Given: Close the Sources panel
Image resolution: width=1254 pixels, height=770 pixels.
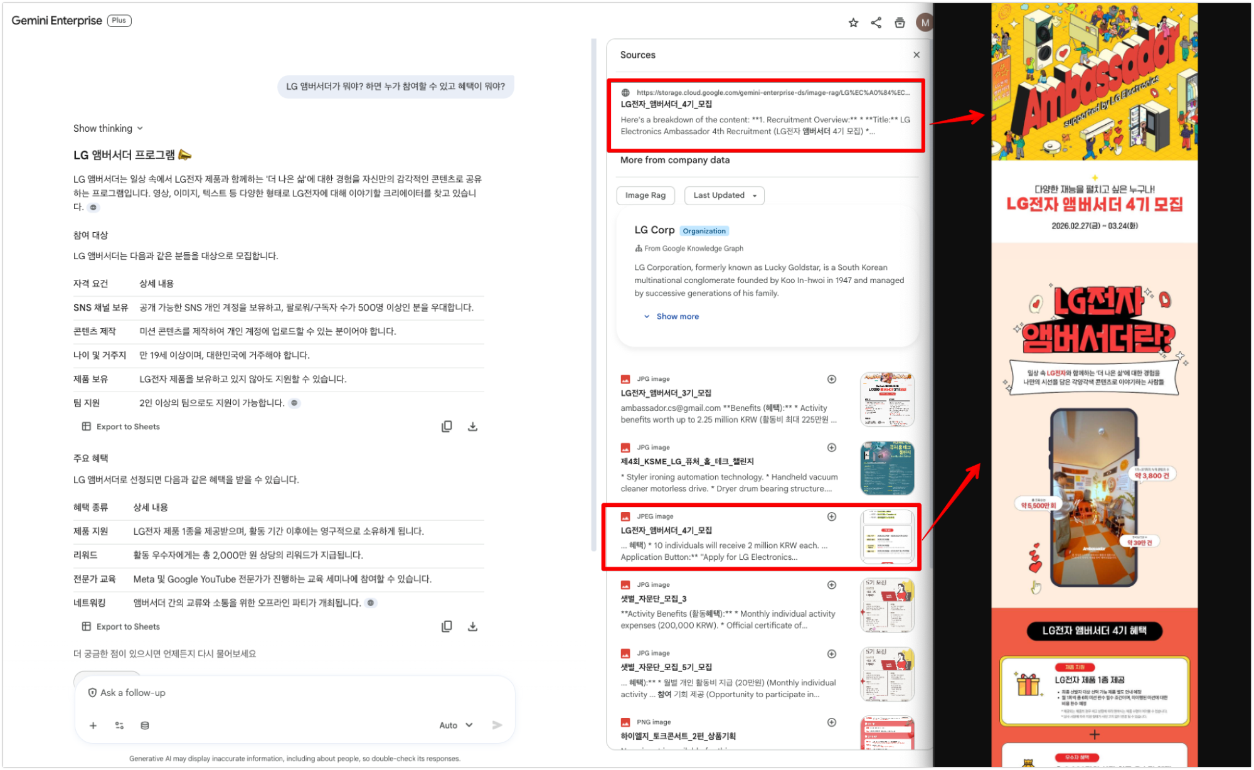Looking at the screenshot, I should pyautogui.click(x=917, y=55).
